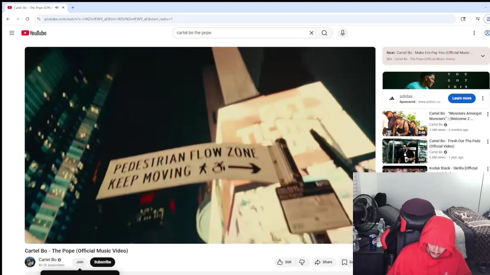Viewport: 490px width, 275px height.
Task: Mute the tab via its audio speaker icon
Action: (57, 8)
